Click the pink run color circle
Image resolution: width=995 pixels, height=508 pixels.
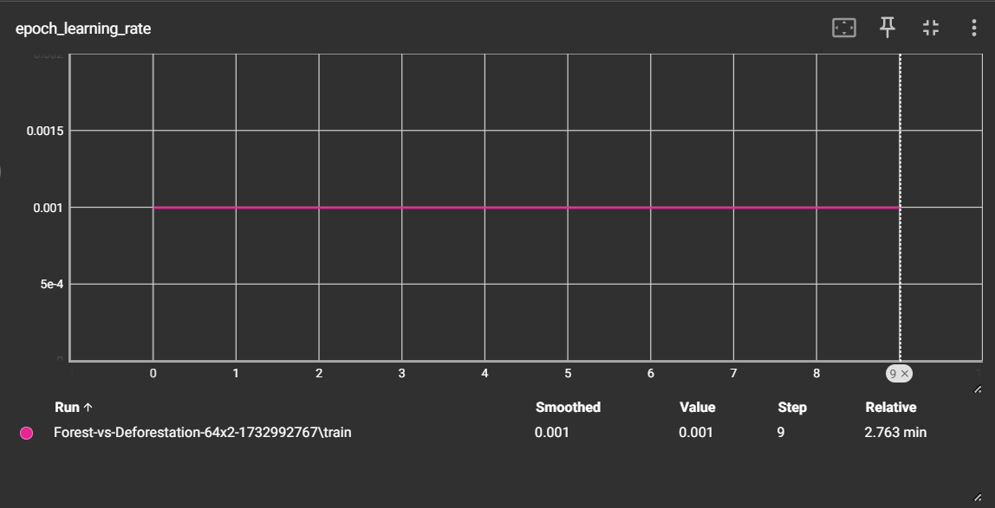point(27,433)
